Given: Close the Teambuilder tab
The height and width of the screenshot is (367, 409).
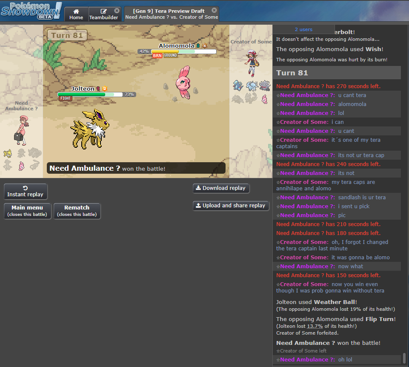Looking at the screenshot, I should click(x=117, y=11).
